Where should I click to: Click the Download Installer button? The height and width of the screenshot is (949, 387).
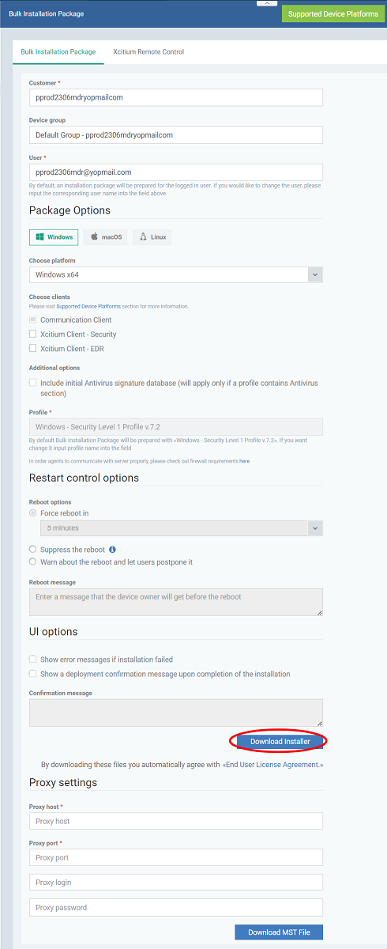tap(279, 742)
